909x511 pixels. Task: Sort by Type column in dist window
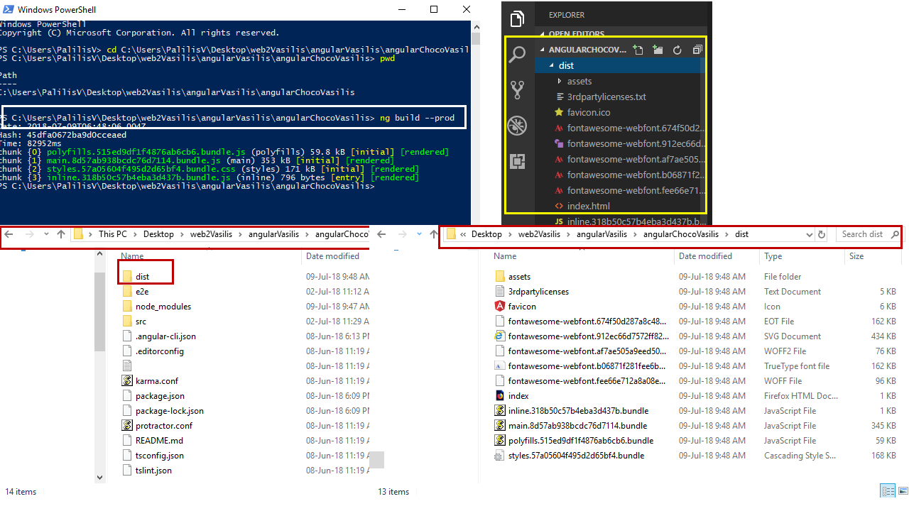coord(773,256)
